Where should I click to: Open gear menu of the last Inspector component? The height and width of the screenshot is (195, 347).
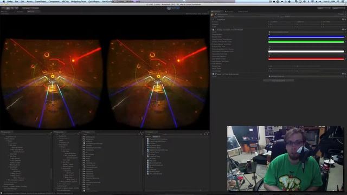[x=345, y=74]
